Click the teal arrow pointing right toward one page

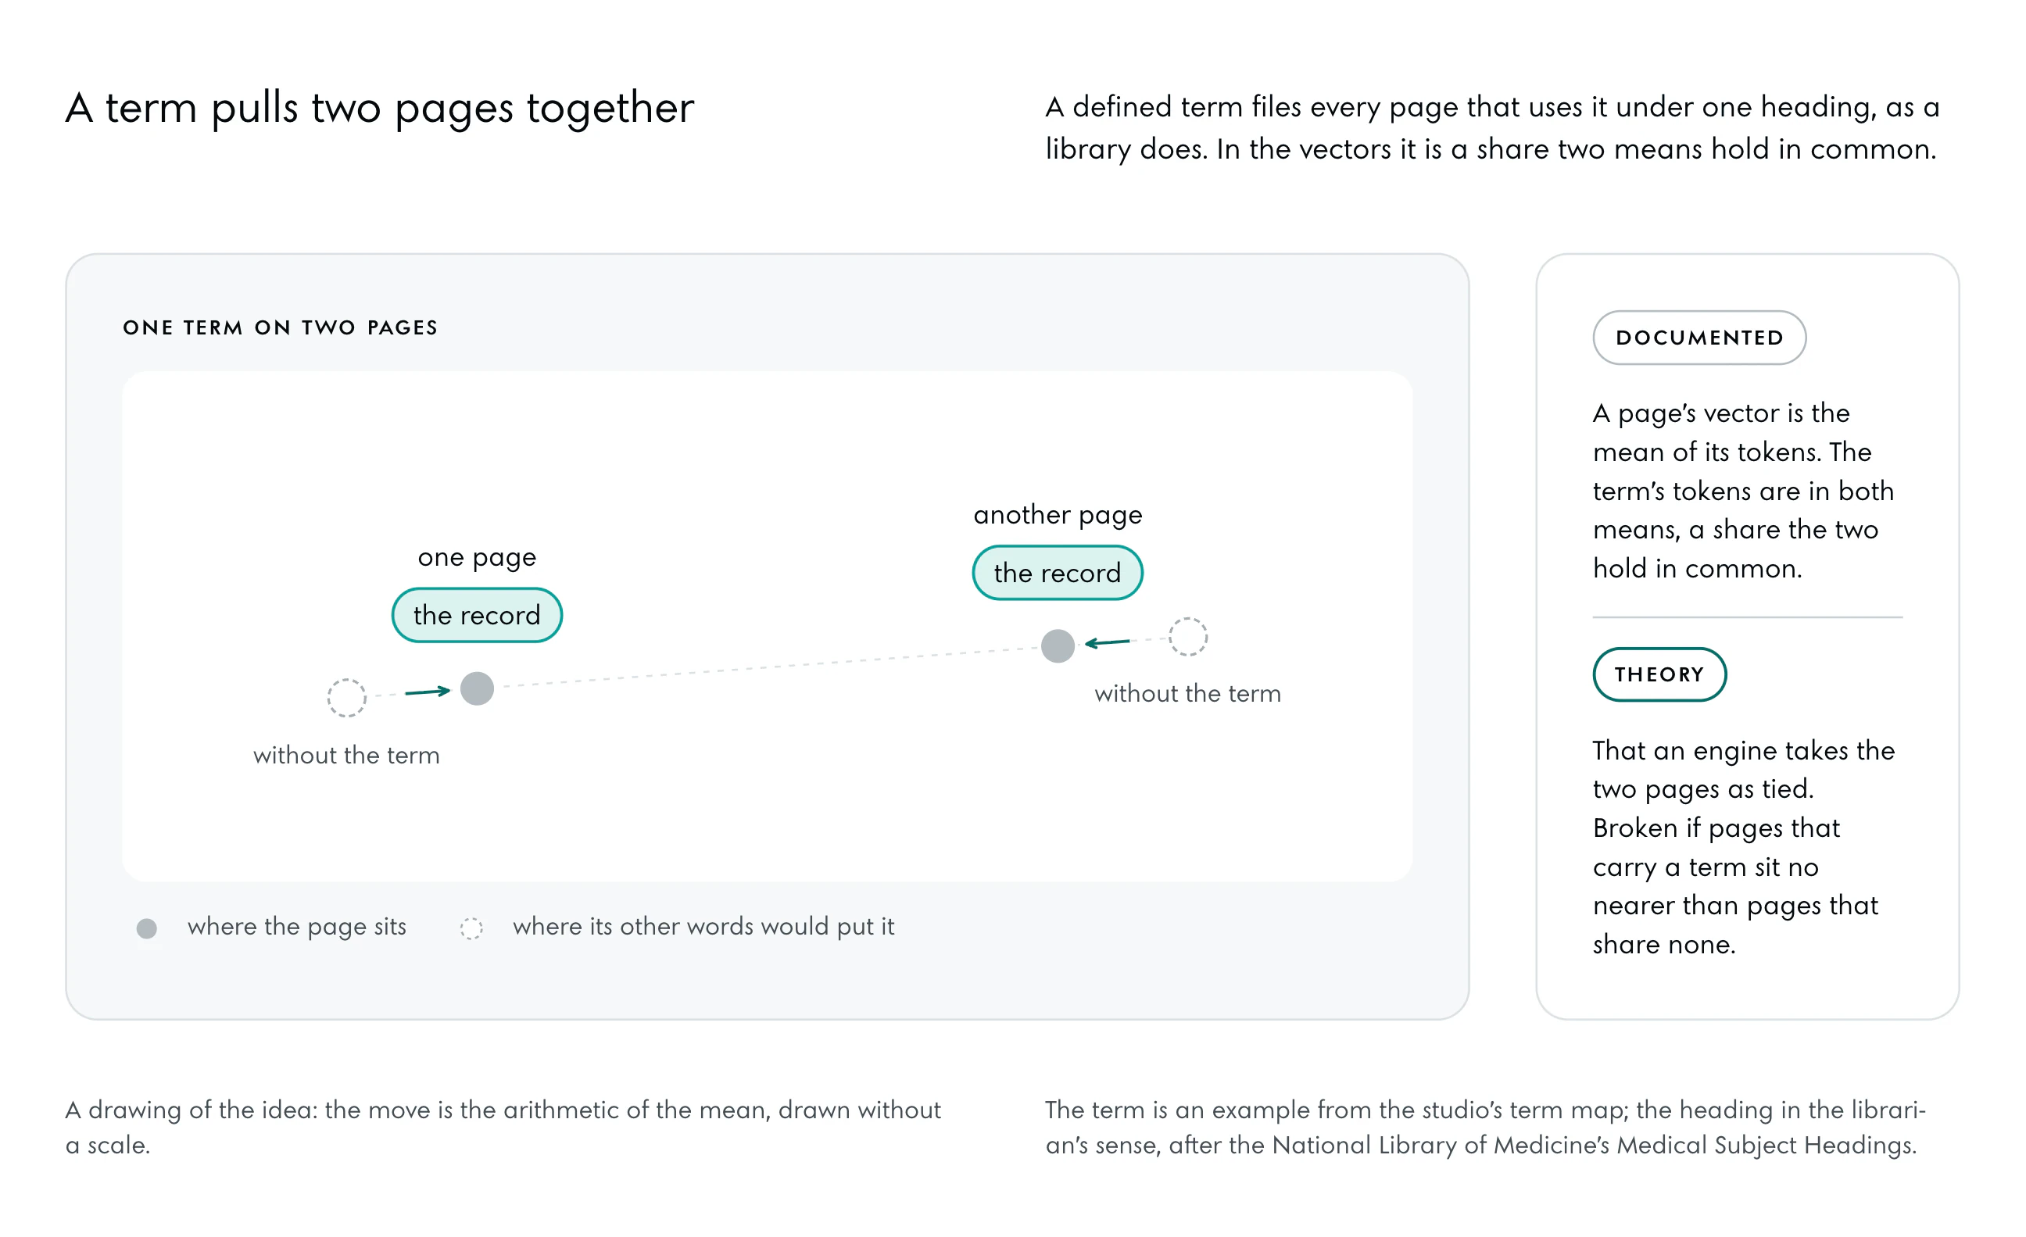tap(428, 692)
